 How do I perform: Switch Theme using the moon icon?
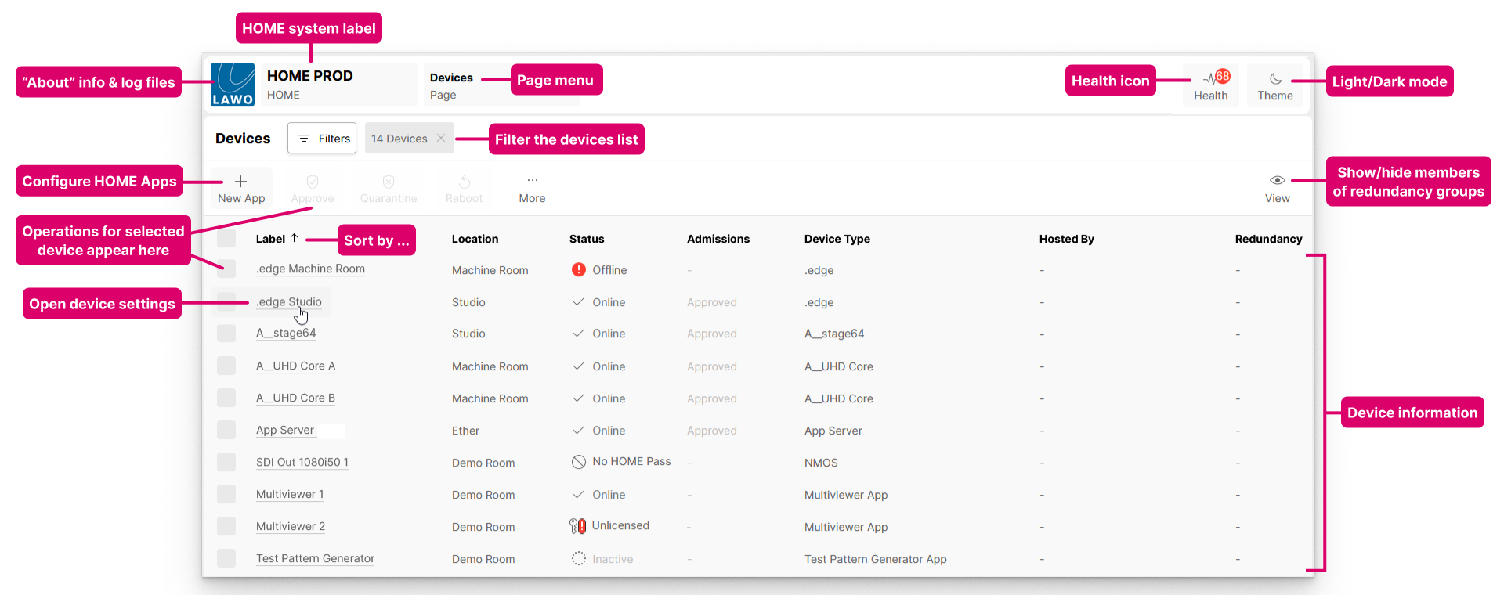[1275, 78]
